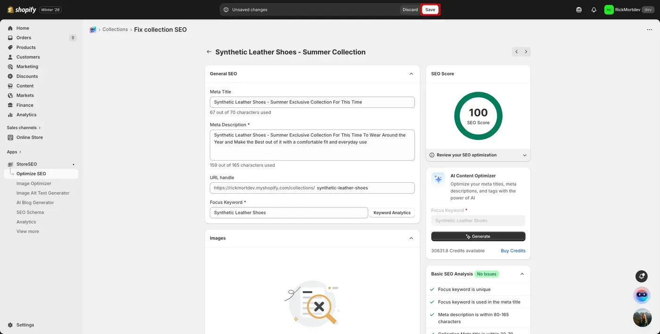Click the Analytics bar chart icon
The image size is (660, 334).
[10, 114]
